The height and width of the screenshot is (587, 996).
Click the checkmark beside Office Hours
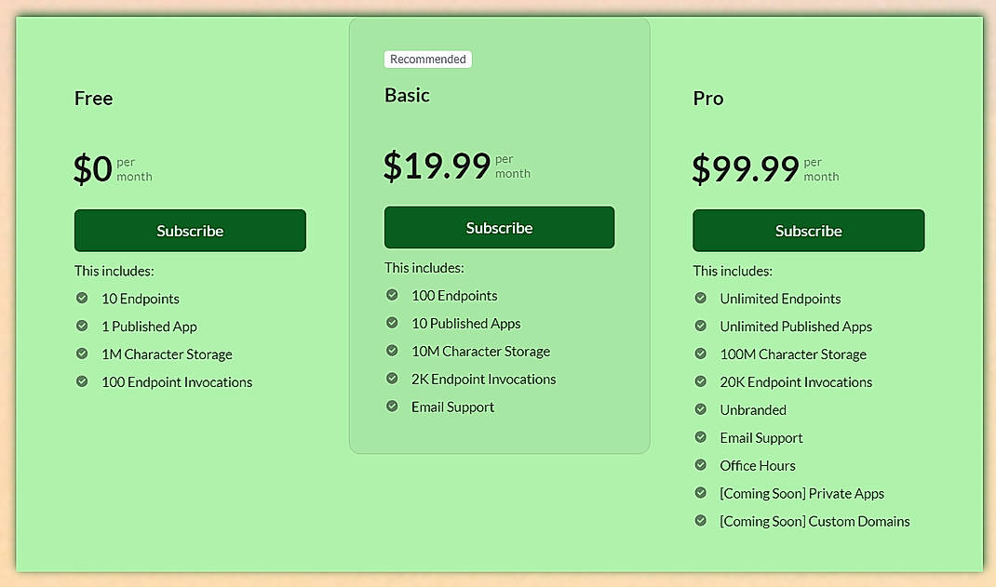coord(700,466)
